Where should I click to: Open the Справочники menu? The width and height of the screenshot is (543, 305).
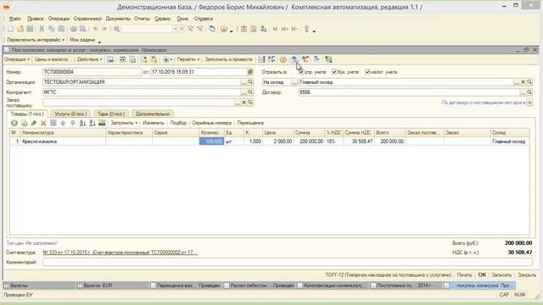(87, 19)
